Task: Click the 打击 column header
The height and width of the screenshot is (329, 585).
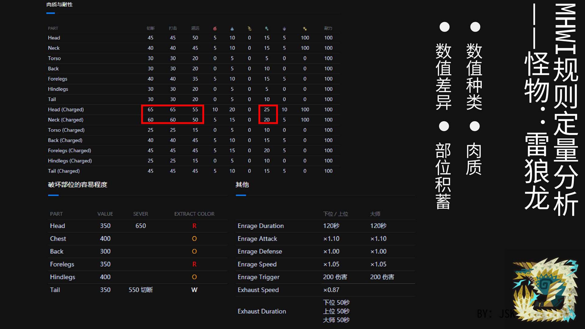Action: tap(173, 28)
